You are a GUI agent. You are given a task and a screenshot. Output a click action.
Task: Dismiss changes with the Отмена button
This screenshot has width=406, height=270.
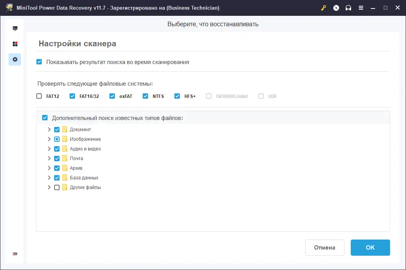pos(325,247)
